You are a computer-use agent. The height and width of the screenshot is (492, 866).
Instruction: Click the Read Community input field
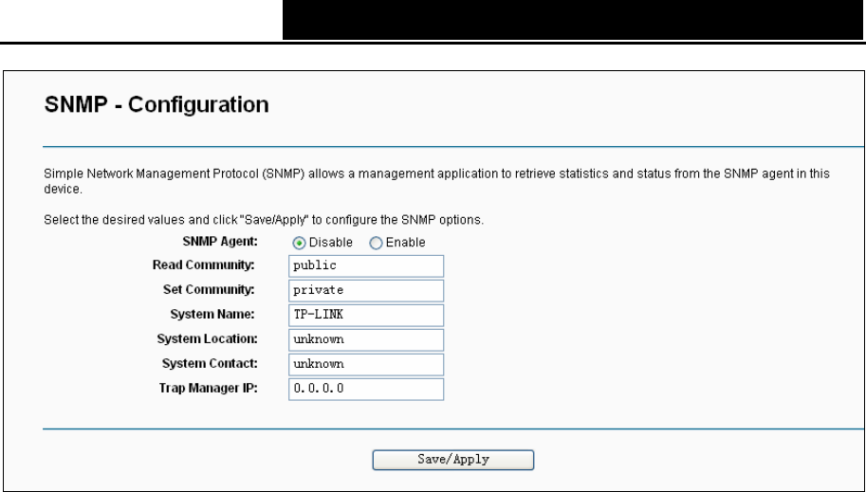(x=366, y=266)
